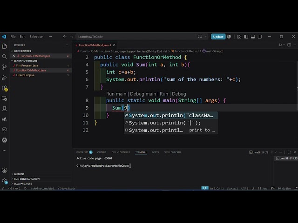This screenshot has width=298, height=223.
Task: Open LinkedList.java in the explorer
Action: (x=25, y=75)
